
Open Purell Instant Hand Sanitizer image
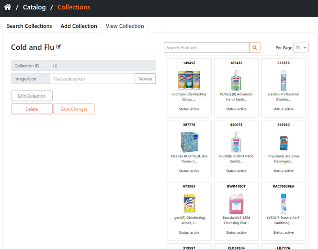click(236, 142)
